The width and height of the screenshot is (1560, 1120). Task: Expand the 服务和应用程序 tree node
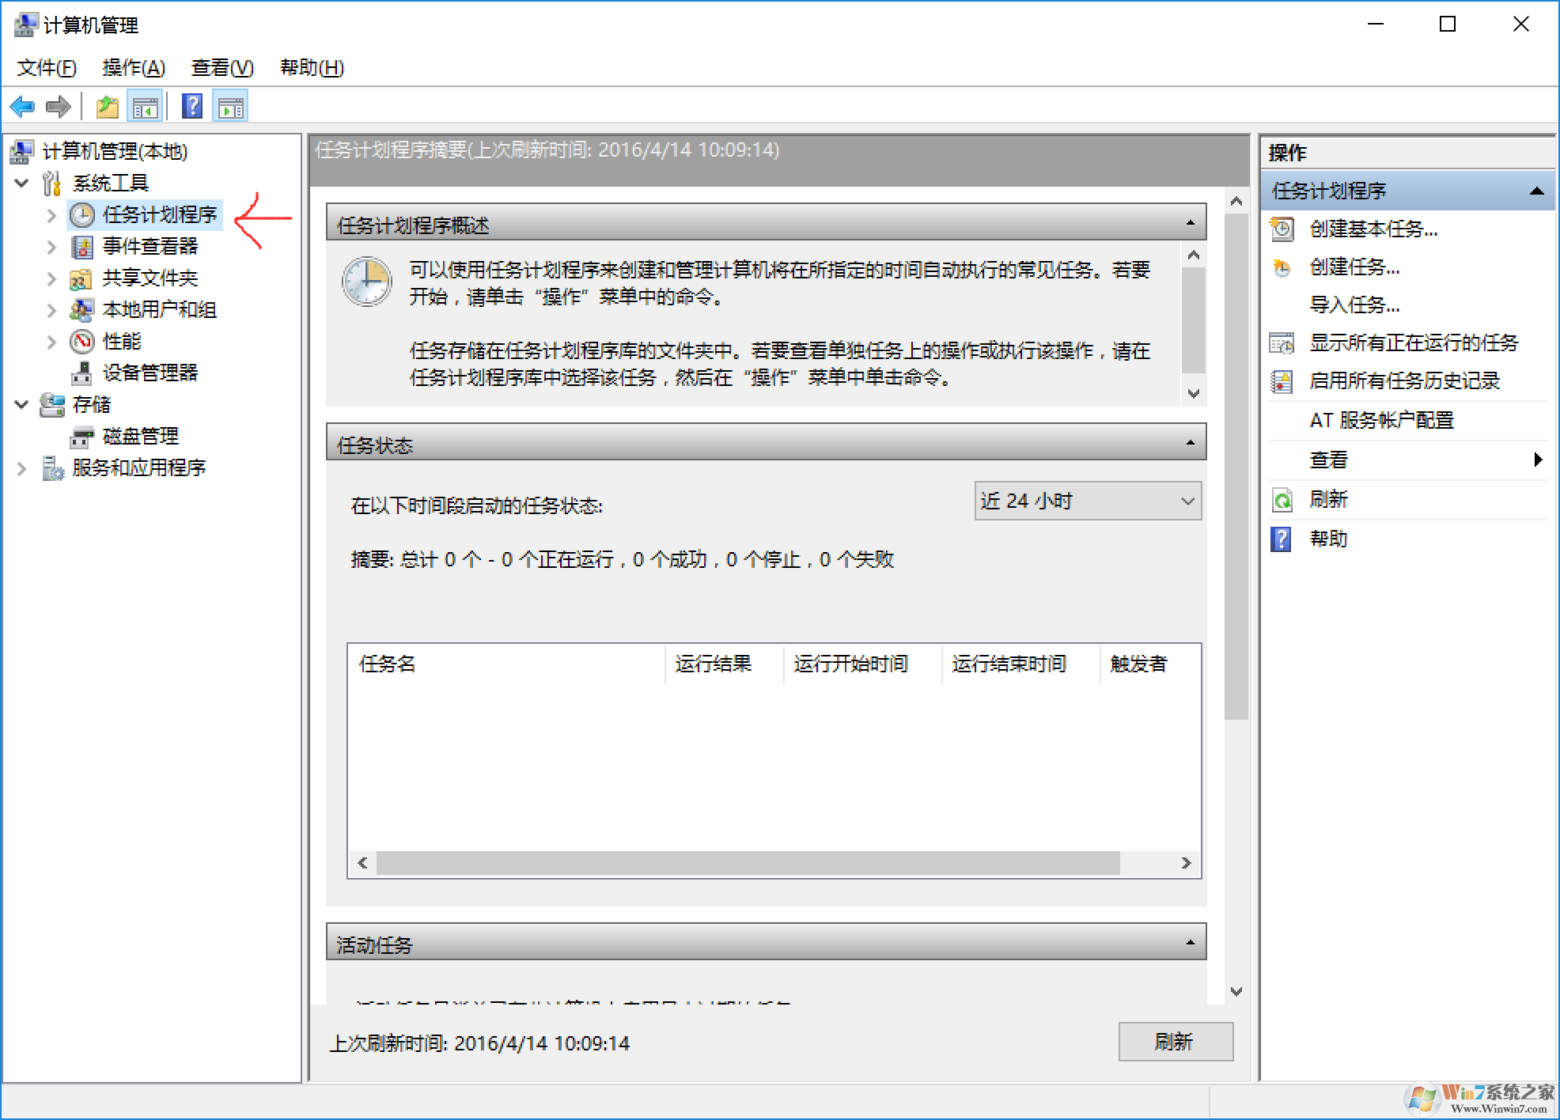pyautogui.click(x=21, y=467)
